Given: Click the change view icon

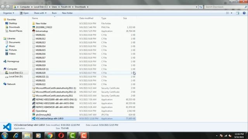Looking at the screenshot, I should 227,13.
